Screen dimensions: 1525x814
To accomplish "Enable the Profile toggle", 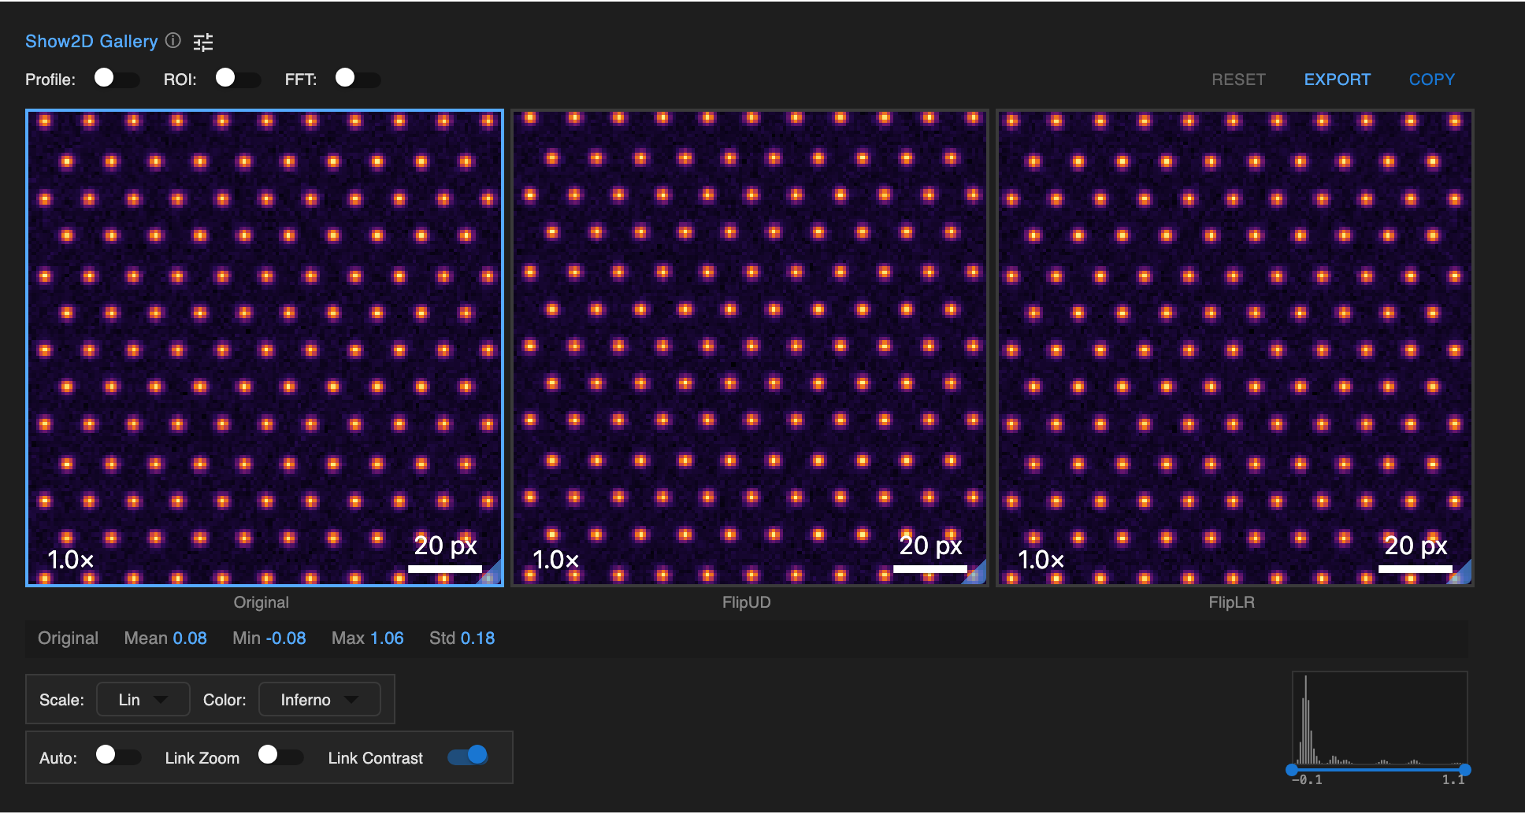I will 117,79.
